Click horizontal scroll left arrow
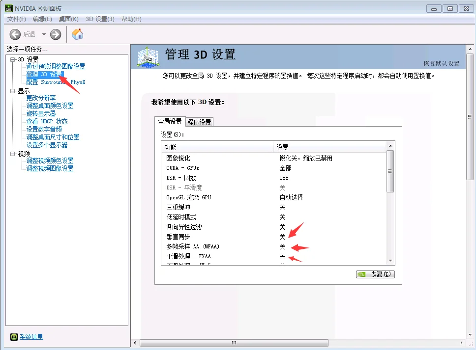This screenshot has width=476, height=350. click(x=135, y=343)
